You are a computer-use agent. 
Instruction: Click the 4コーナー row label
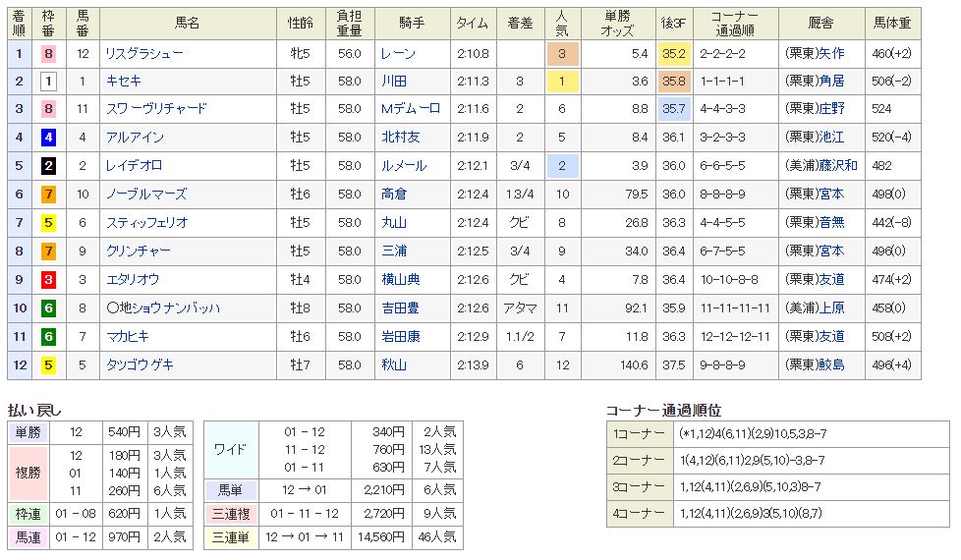click(x=639, y=514)
